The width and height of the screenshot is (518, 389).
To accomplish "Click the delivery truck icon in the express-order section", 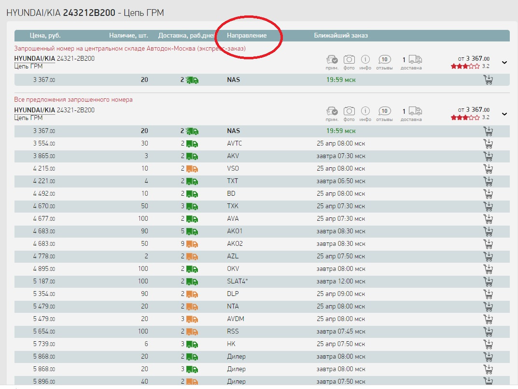I will point(415,60).
